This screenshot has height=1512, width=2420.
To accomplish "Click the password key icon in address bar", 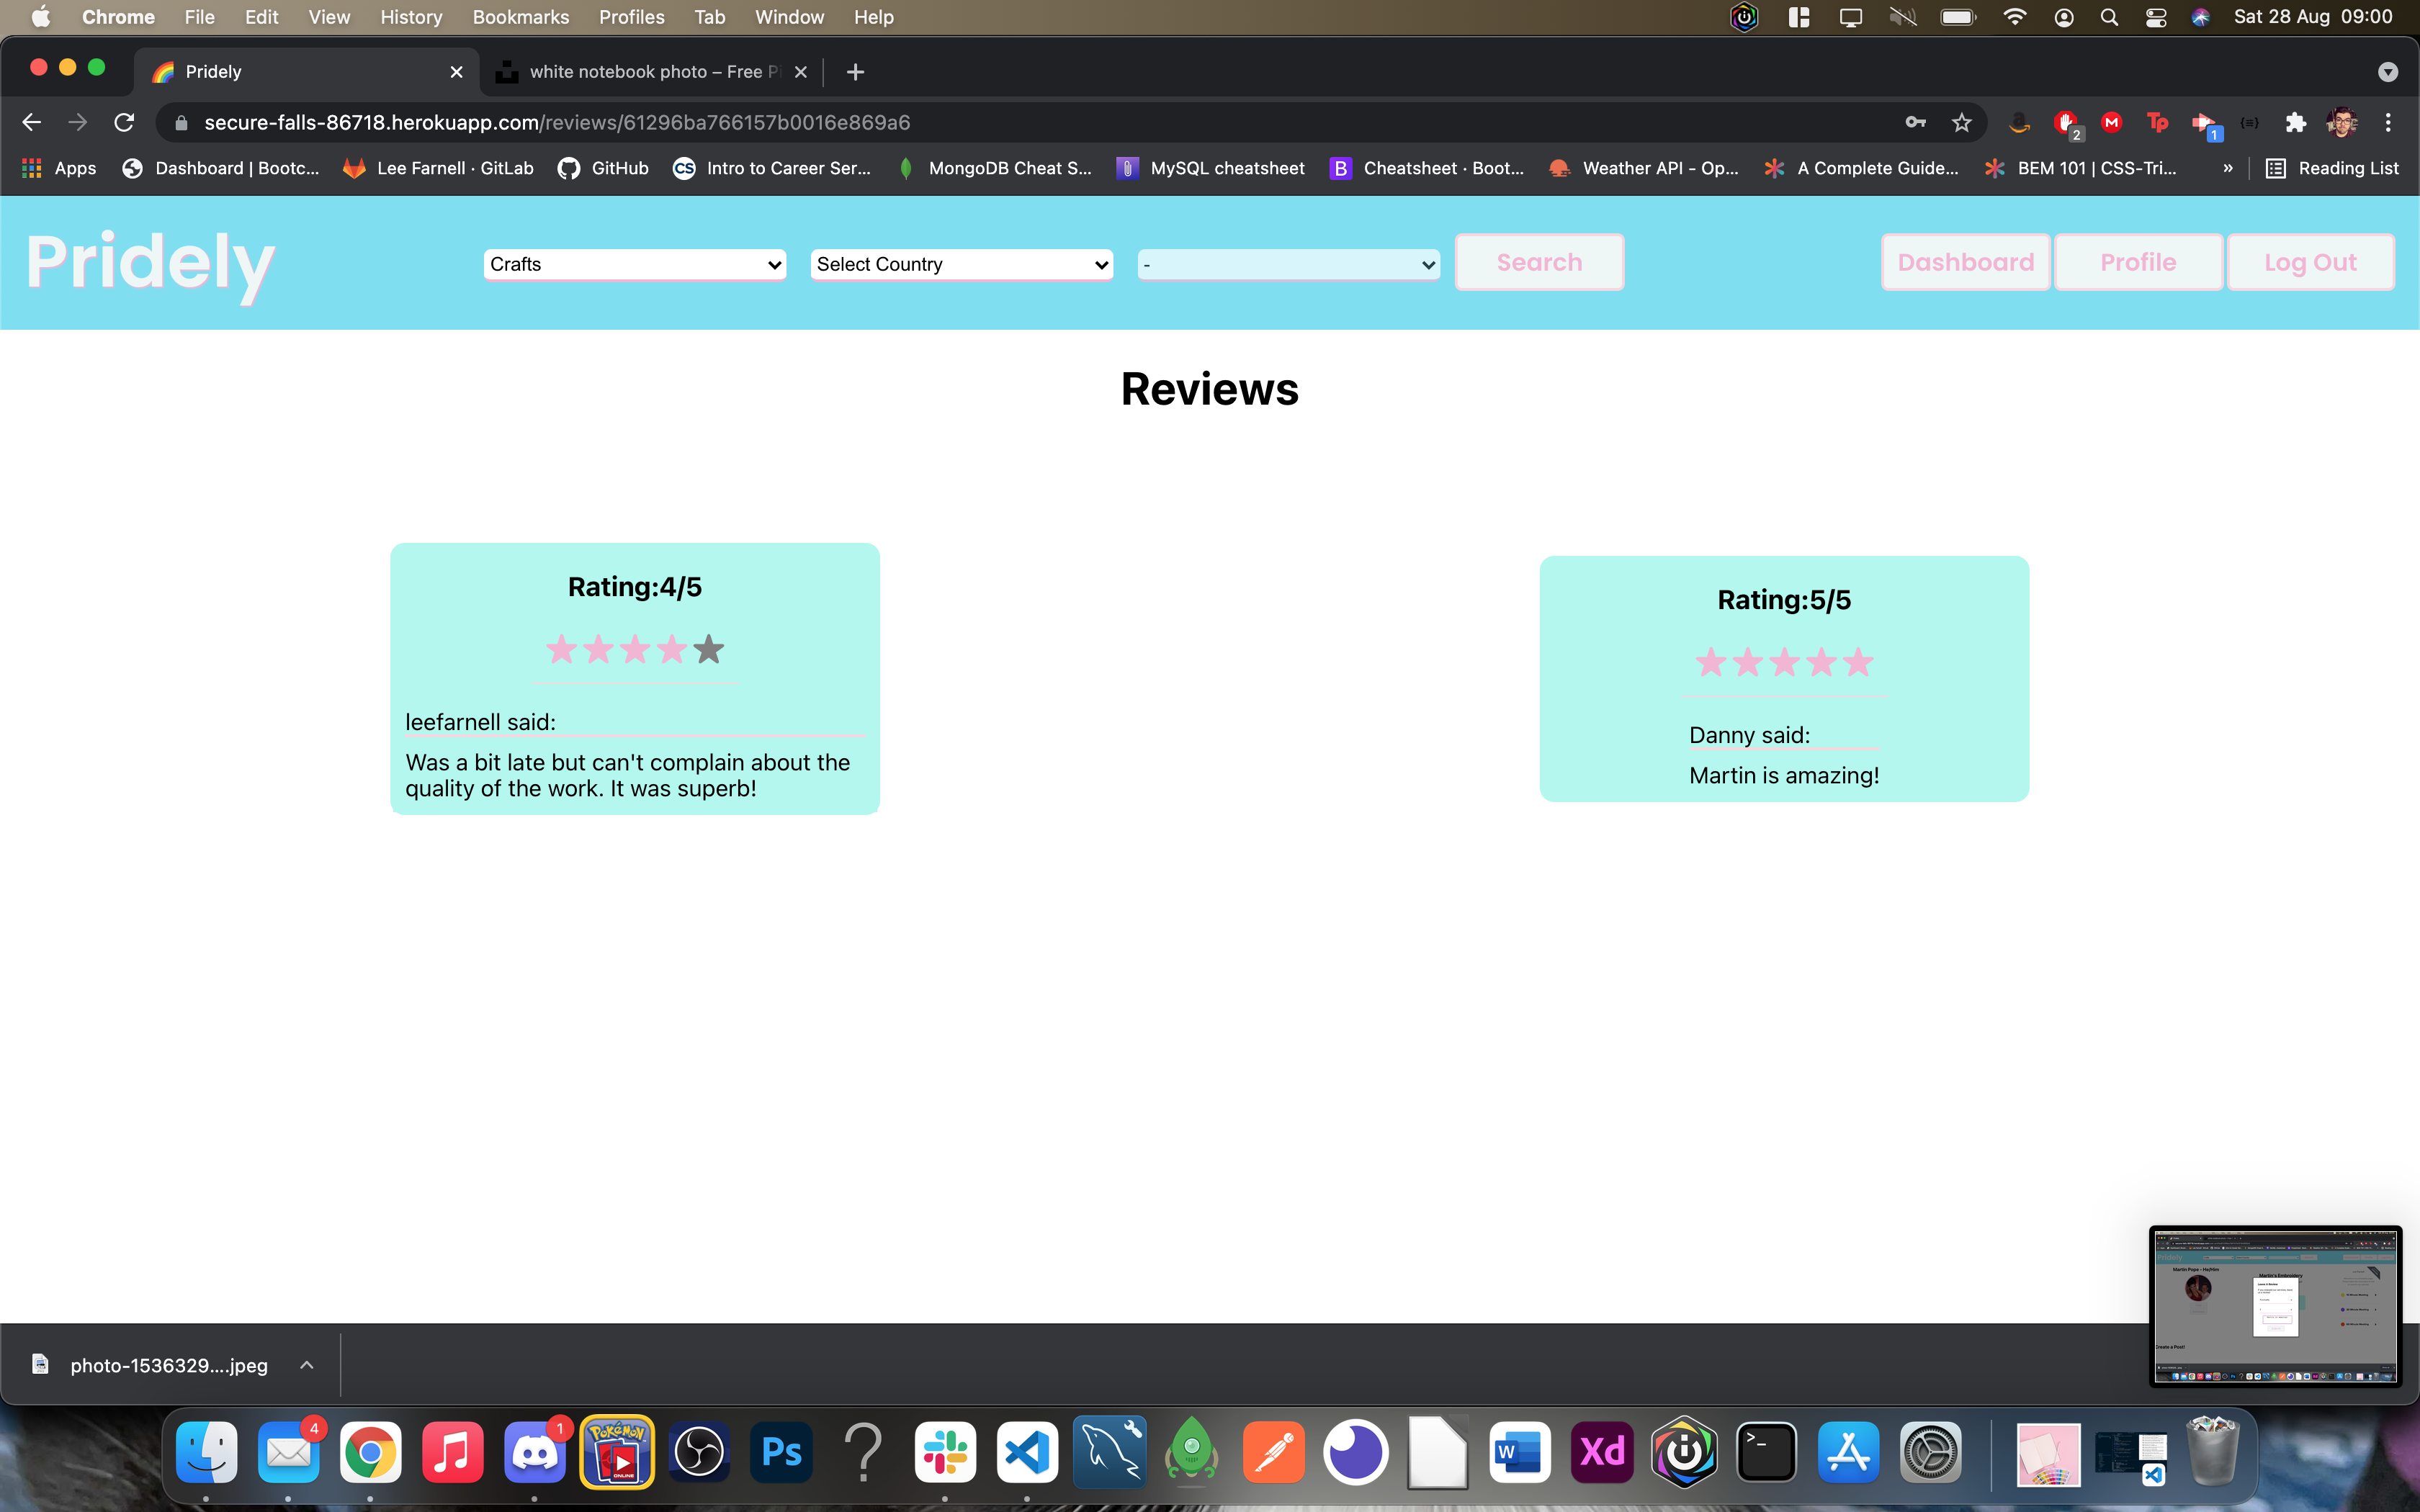I will 1915,122.
